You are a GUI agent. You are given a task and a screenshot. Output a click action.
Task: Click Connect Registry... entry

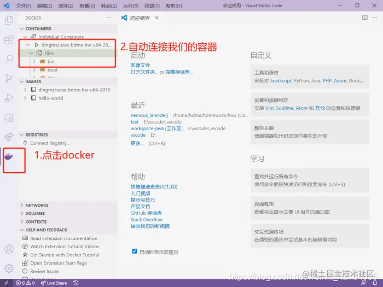50,143
